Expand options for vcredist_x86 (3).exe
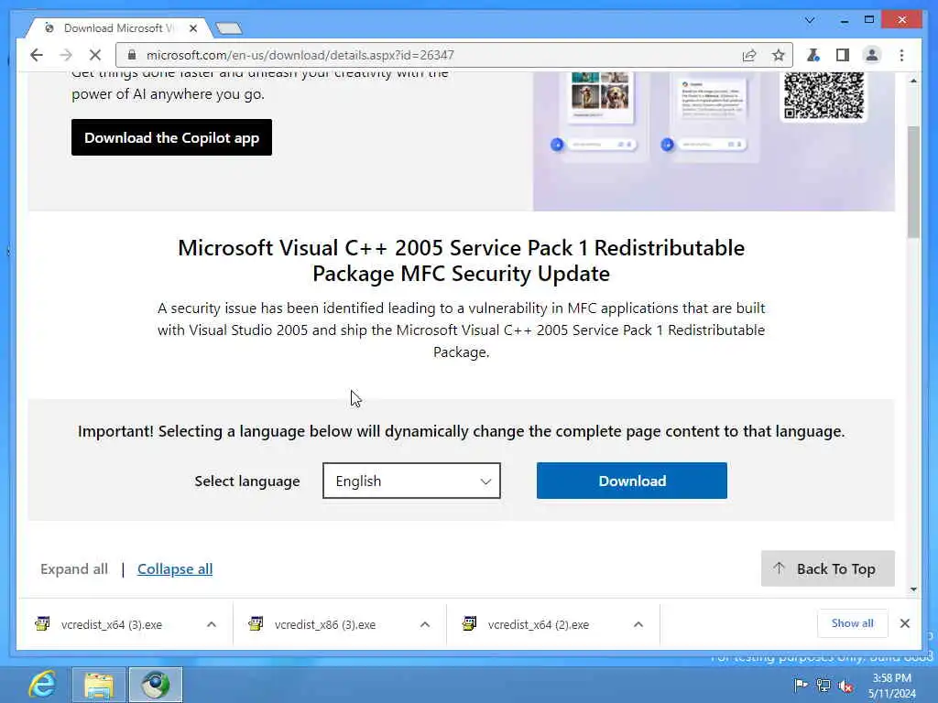The height and width of the screenshot is (703, 938). 425,624
